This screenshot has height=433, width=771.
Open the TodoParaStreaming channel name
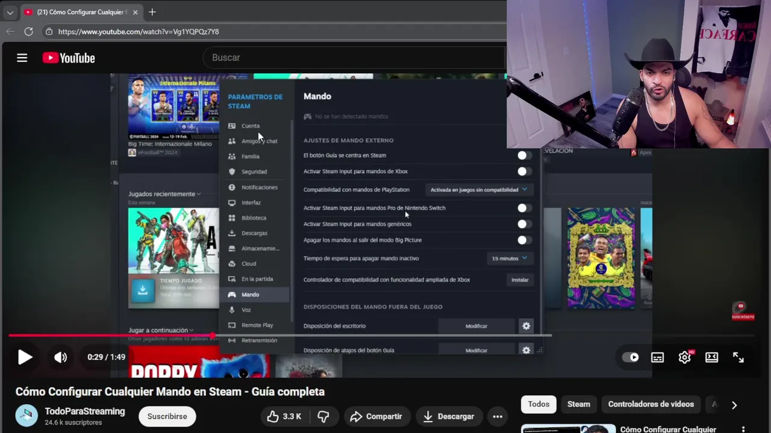(x=85, y=411)
